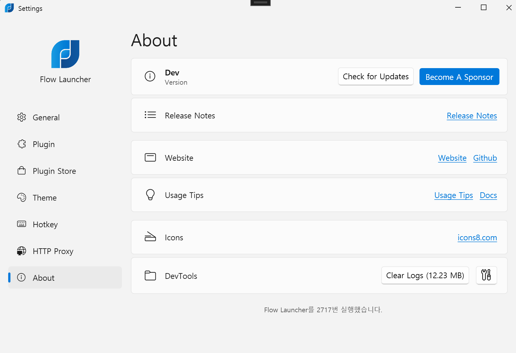Select the About sidebar item
This screenshot has height=353, width=516.
point(65,278)
